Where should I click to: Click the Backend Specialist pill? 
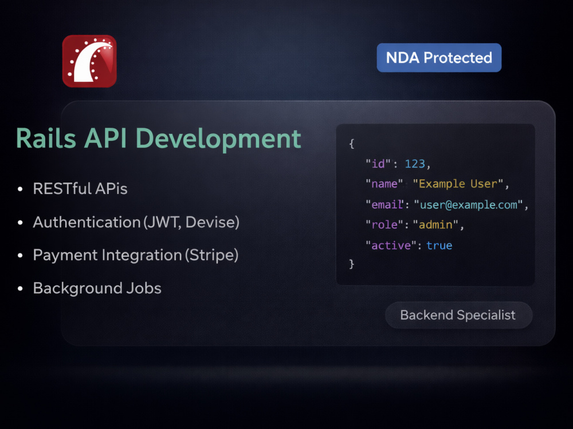[458, 315]
